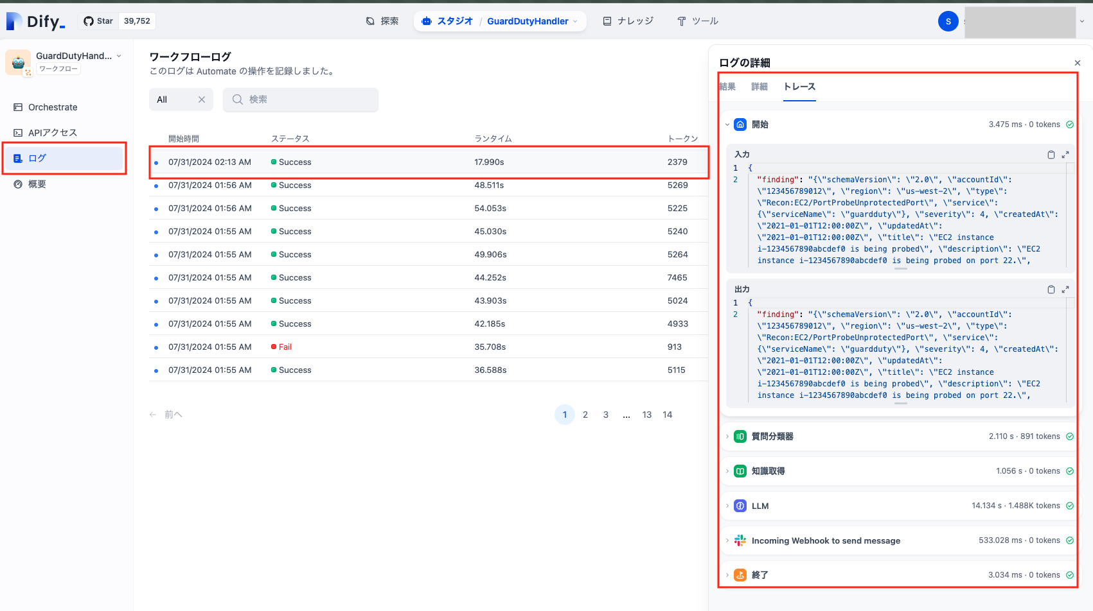
Task: Expand the LLM node trace
Action: [727, 506]
